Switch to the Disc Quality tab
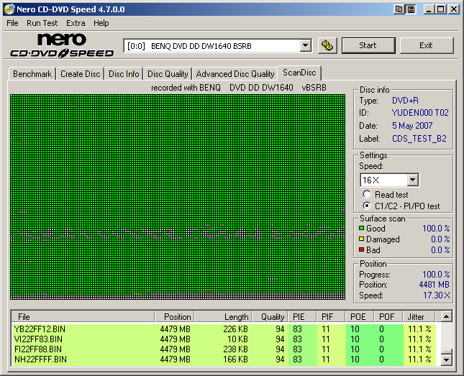 pyautogui.click(x=168, y=74)
